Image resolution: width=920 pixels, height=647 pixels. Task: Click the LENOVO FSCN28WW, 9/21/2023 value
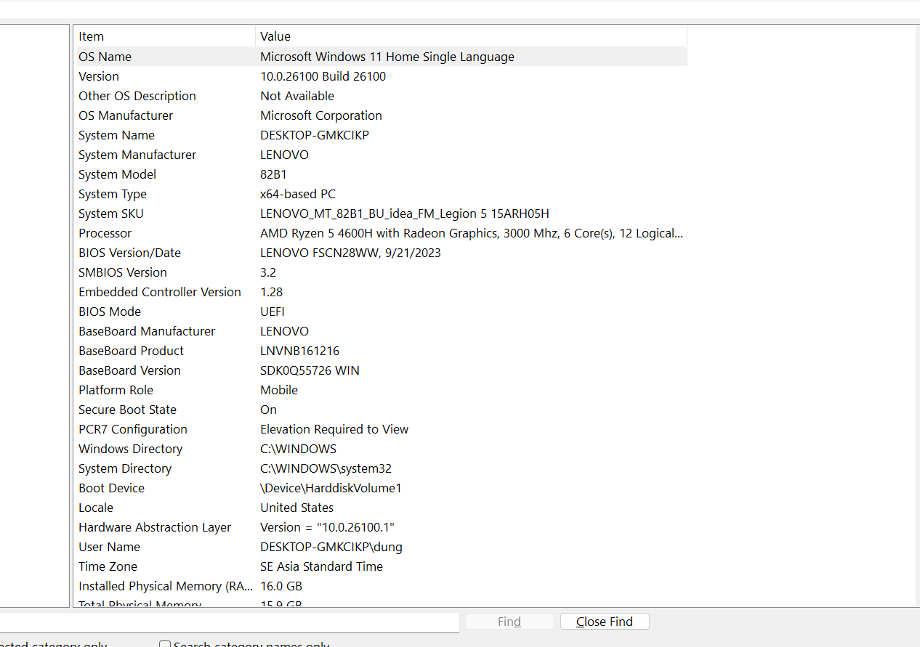pos(350,253)
